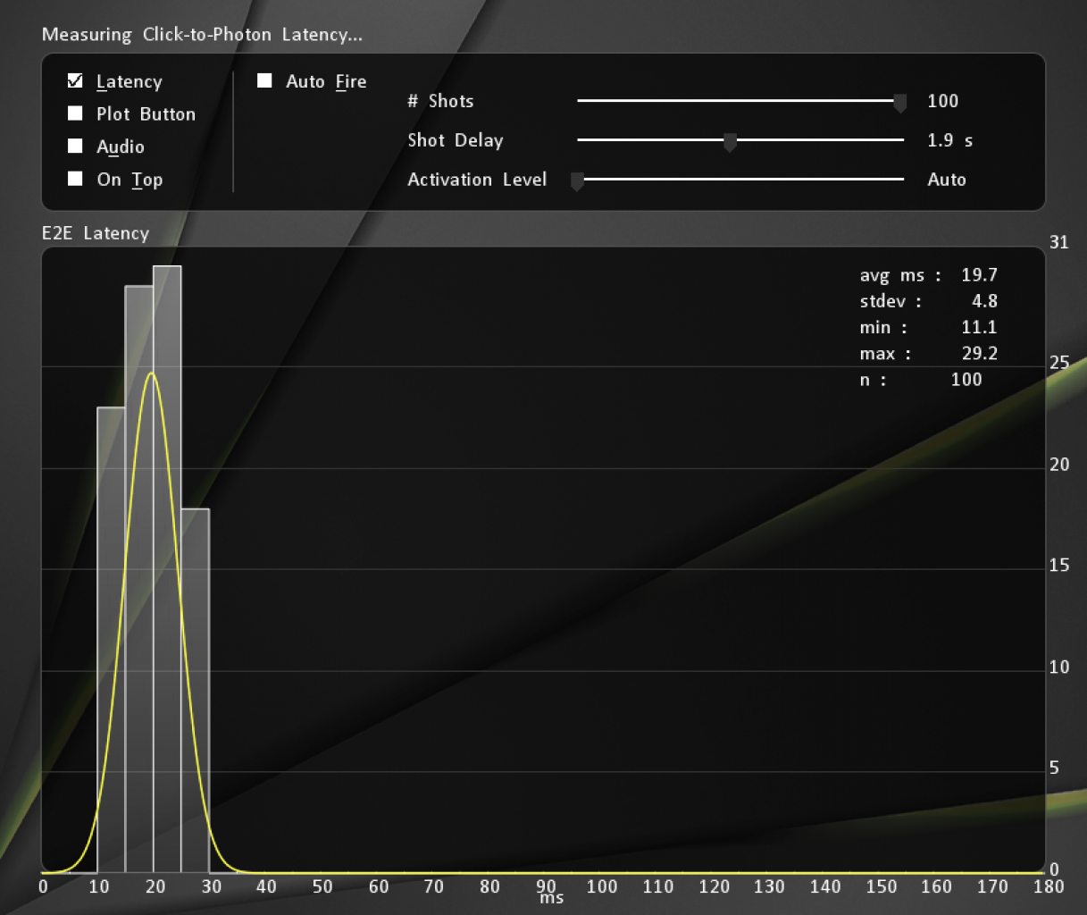Viewport: 1087px width, 915px height.
Task: Click the x-axis tick label '100'
Action: tap(602, 886)
